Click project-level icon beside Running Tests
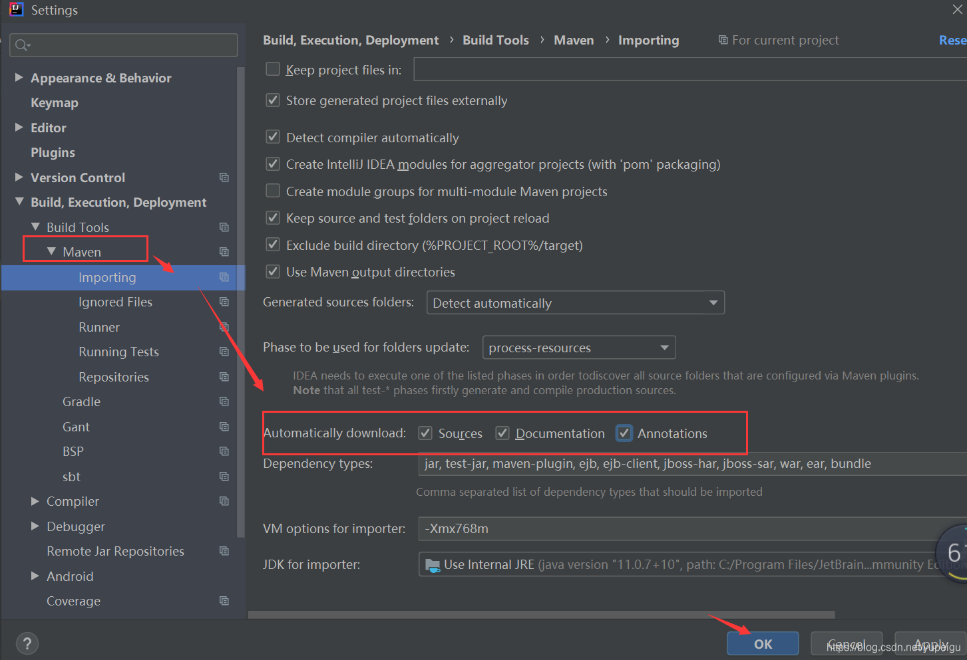Image resolution: width=967 pixels, height=660 pixels. click(224, 352)
